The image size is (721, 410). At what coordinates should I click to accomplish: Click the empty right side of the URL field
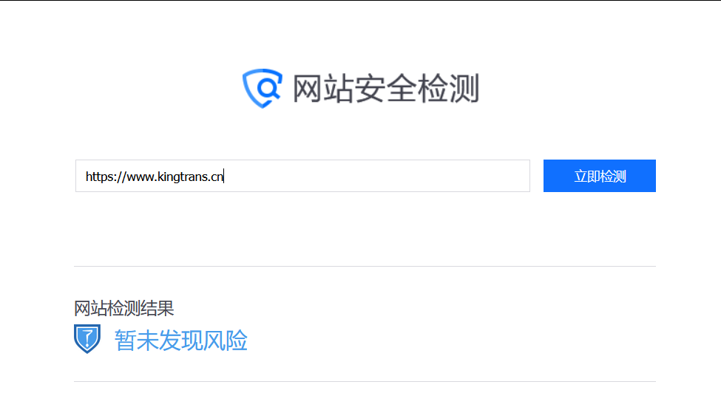[377, 176]
